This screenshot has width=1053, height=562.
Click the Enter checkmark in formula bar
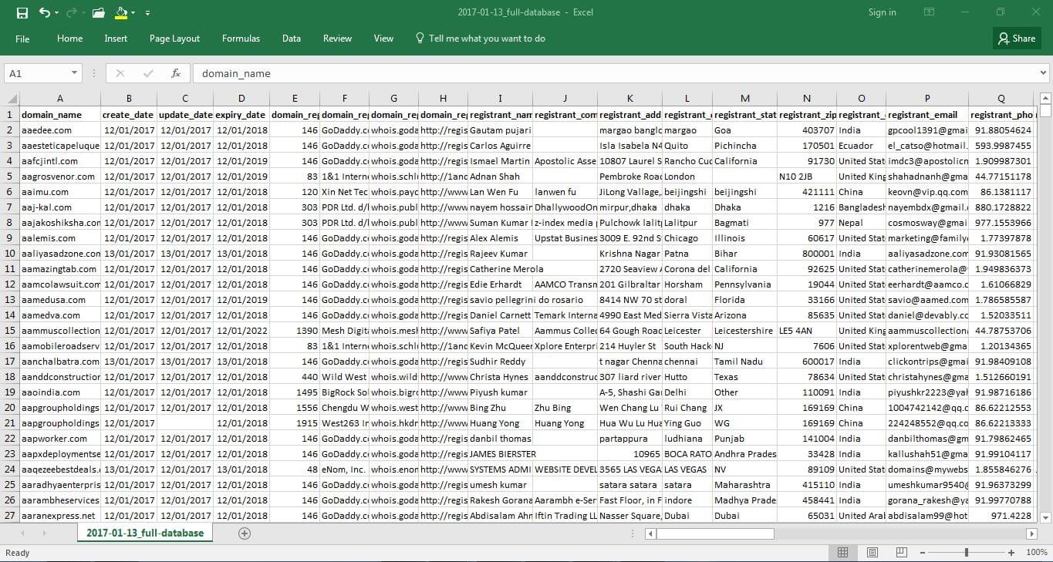click(148, 73)
